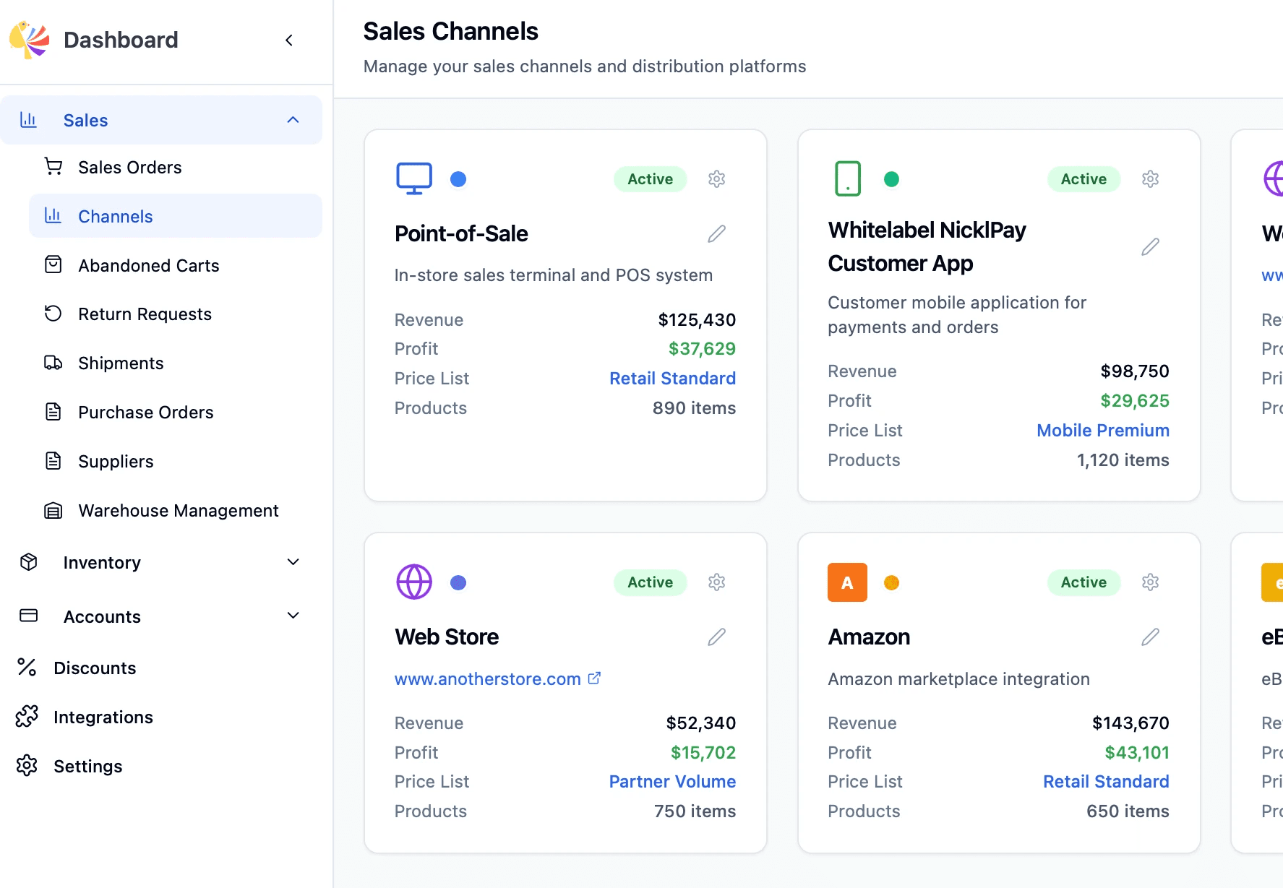Open Shipments in the sidebar
The width and height of the screenshot is (1283, 888).
pos(176,363)
